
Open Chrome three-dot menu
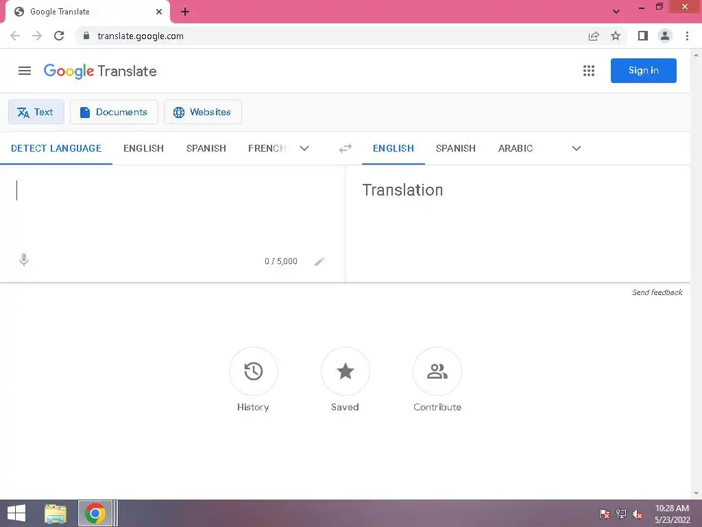[687, 36]
